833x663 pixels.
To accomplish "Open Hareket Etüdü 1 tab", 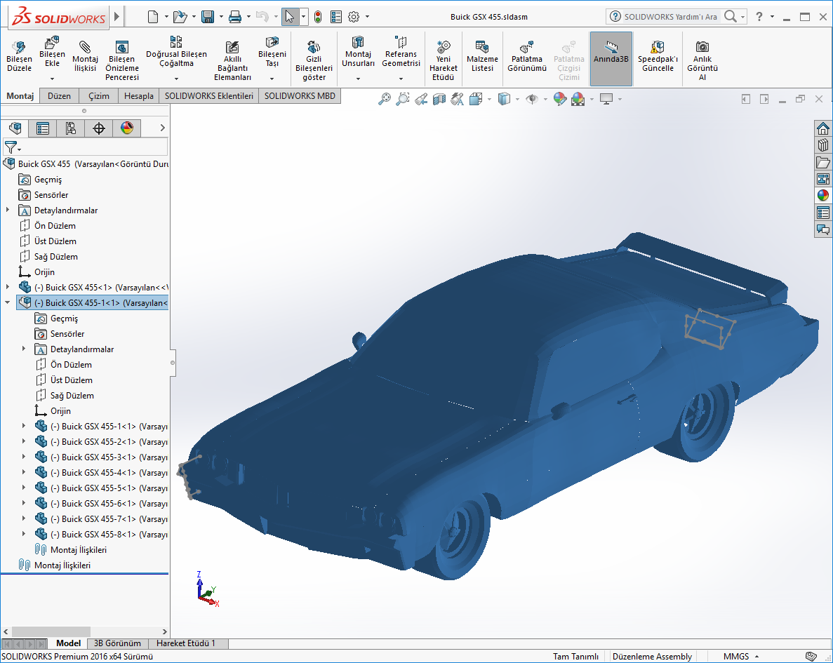I will (186, 643).
